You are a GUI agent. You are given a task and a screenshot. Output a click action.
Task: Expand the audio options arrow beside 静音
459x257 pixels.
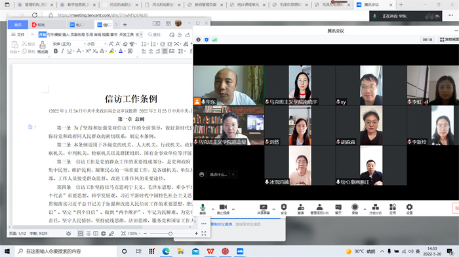click(213, 209)
